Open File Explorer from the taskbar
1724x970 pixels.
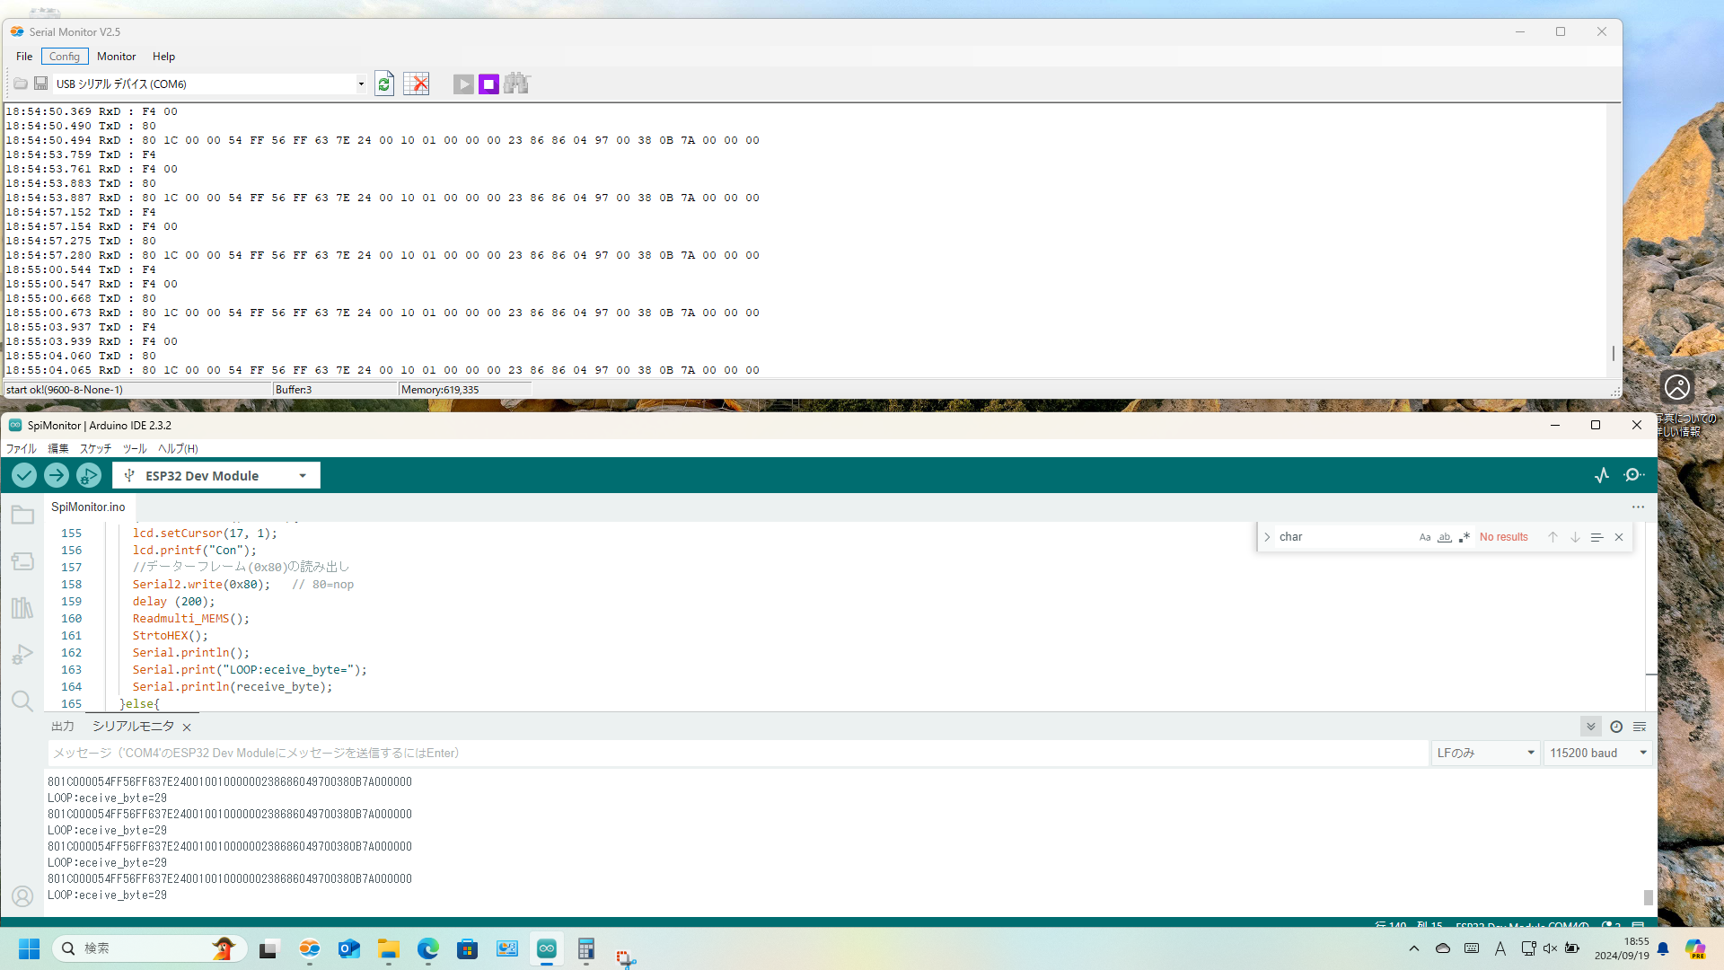pyautogui.click(x=389, y=948)
